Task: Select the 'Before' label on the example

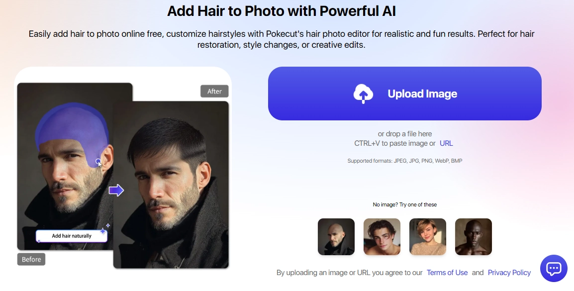Action: [31, 259]
